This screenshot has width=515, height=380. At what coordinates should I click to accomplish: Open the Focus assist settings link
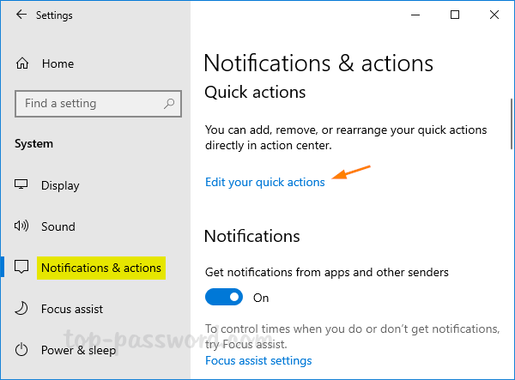click(258, 360)
